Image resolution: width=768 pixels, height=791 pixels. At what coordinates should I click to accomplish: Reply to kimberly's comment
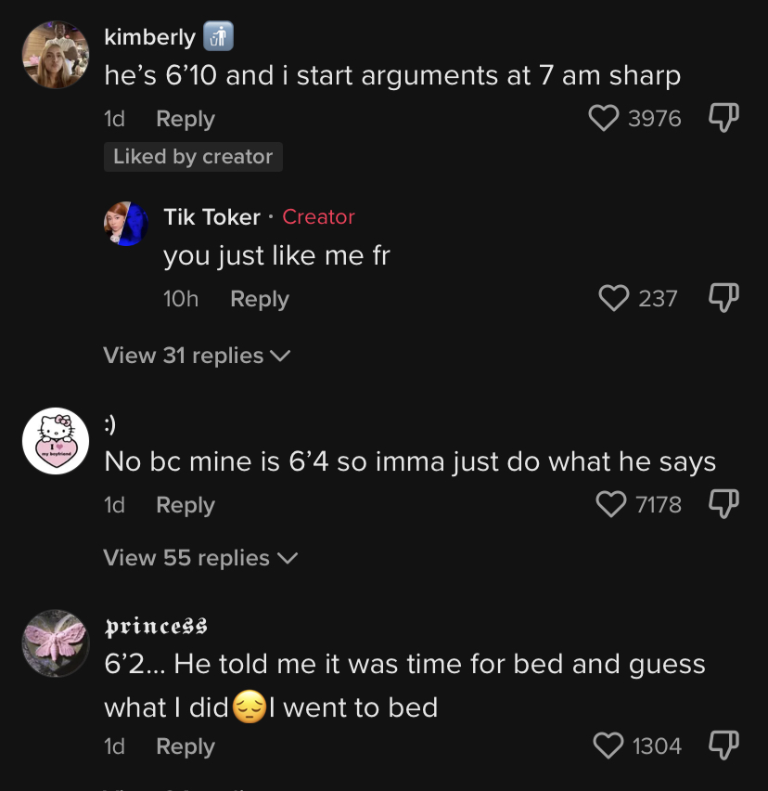pyautogui.click(x=186, y=120)
